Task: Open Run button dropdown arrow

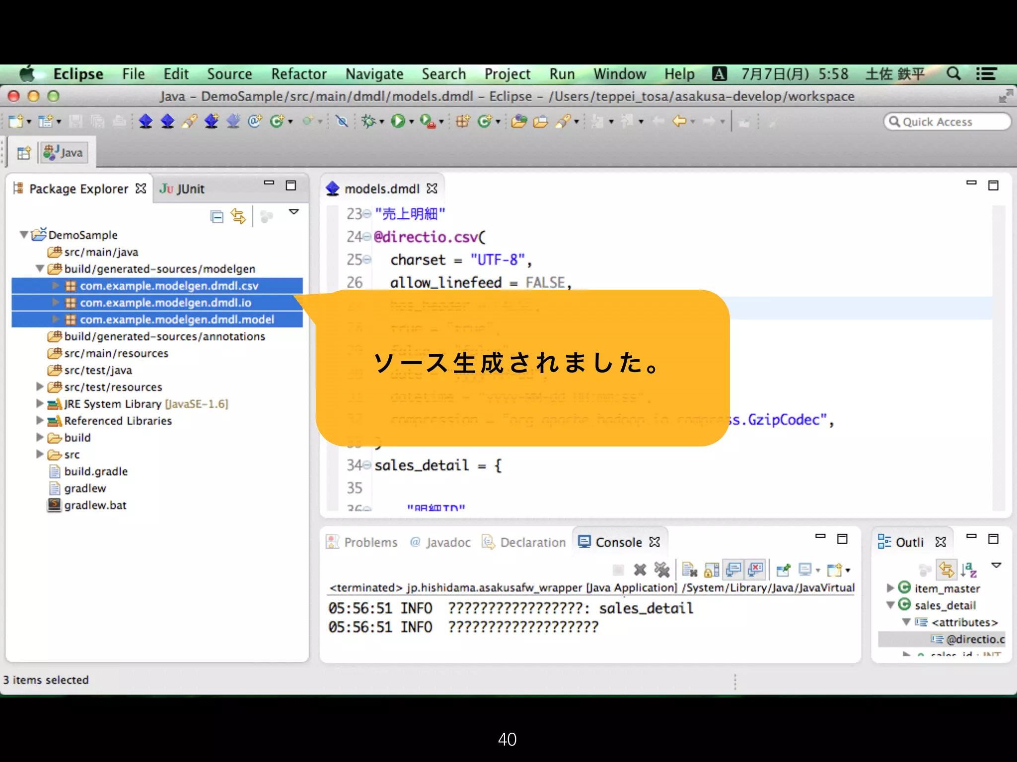Action: [x=412, y=122]
